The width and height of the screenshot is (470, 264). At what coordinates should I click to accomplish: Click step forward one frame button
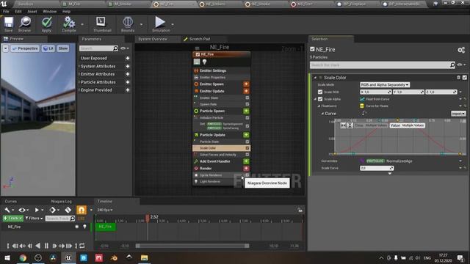tap(54, 246)
